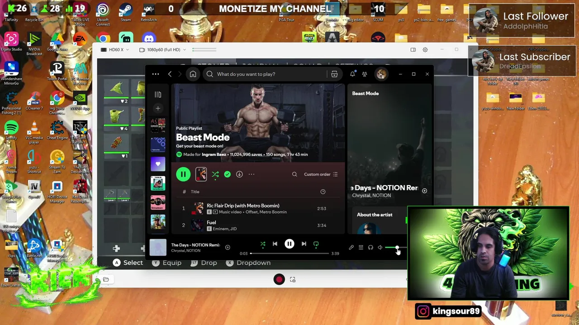Viewport: 579px width, 325px height.
Task: Pause playback in the bottom player bar
Action: [x=289, y=244]
